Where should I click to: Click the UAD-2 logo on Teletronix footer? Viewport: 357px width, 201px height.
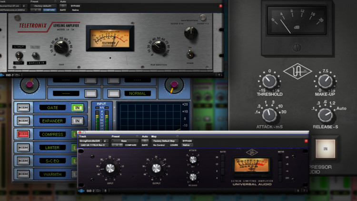tap(2, 75)
